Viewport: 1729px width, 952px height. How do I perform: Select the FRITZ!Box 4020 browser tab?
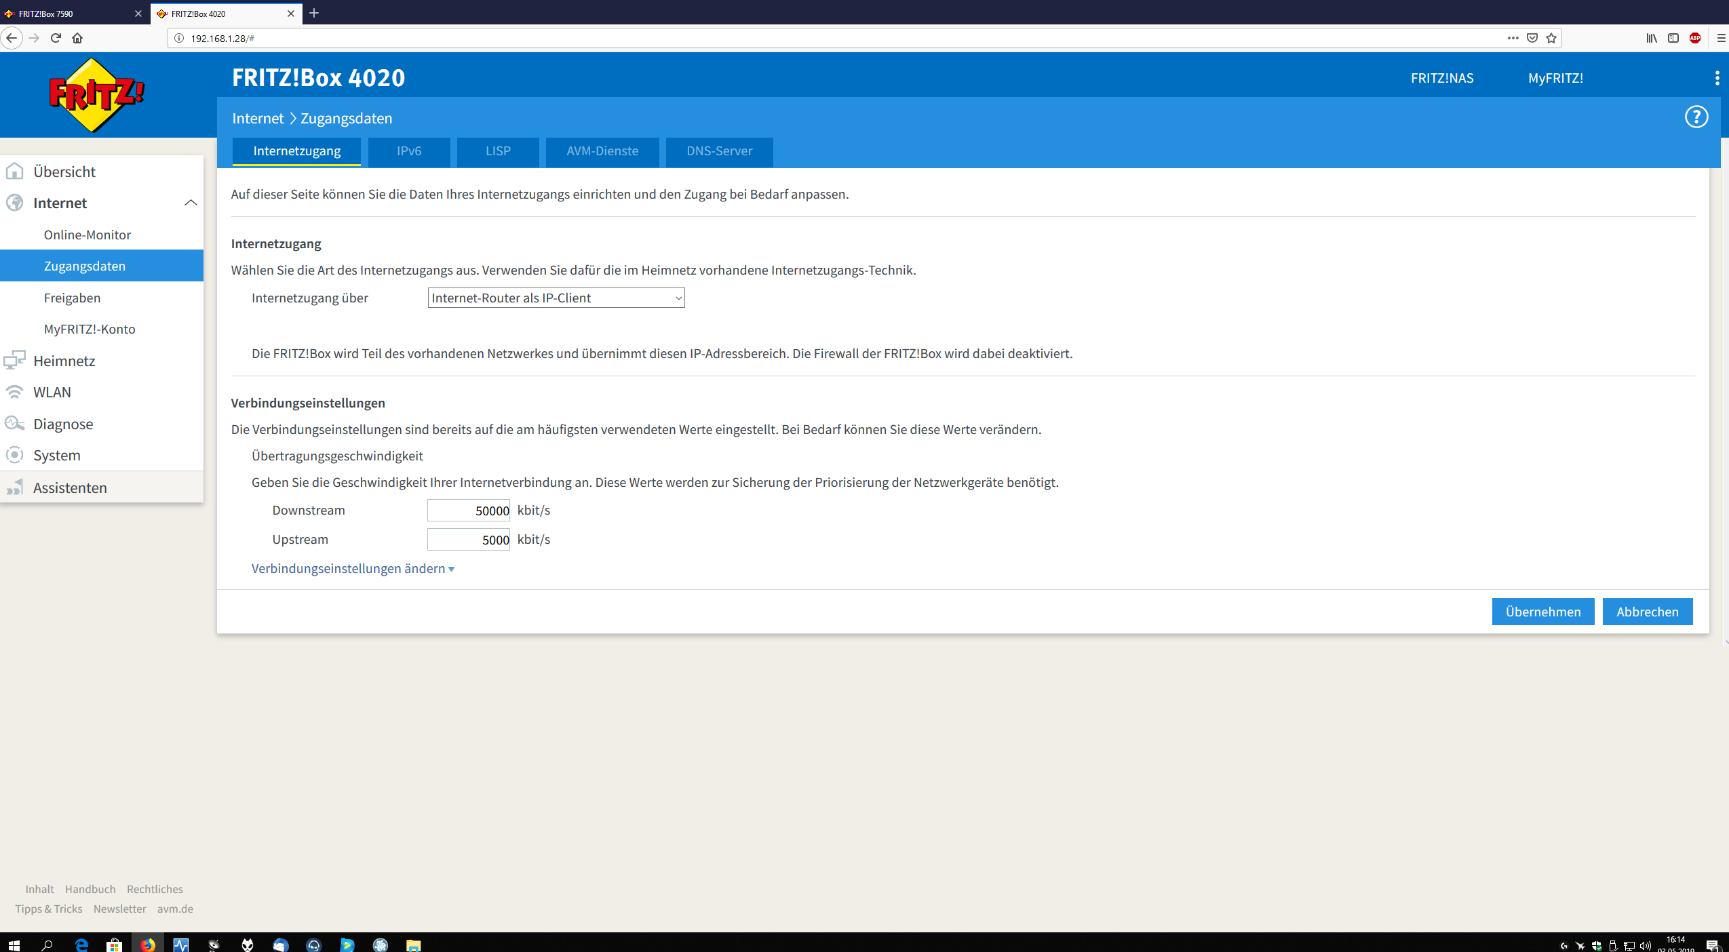(226, 13)
